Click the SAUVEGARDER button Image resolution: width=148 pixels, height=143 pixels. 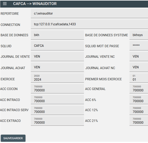click(13, 138)
